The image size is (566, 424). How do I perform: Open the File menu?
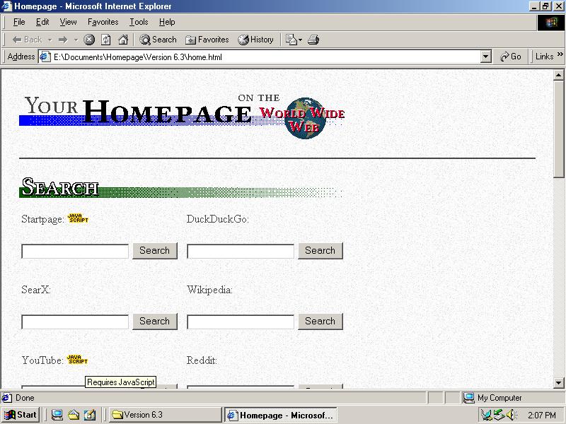click(x=19, y=22)
